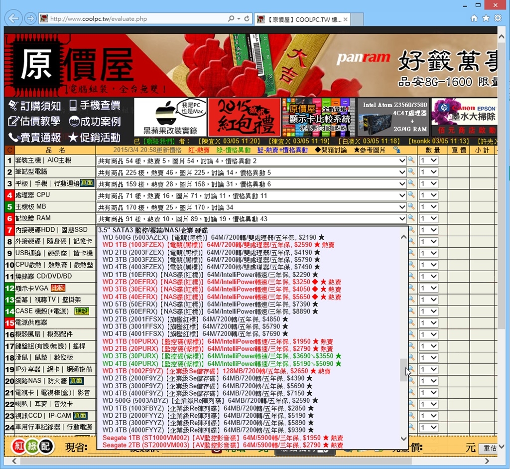Click the 紅 circle icon

click(18, 446)
